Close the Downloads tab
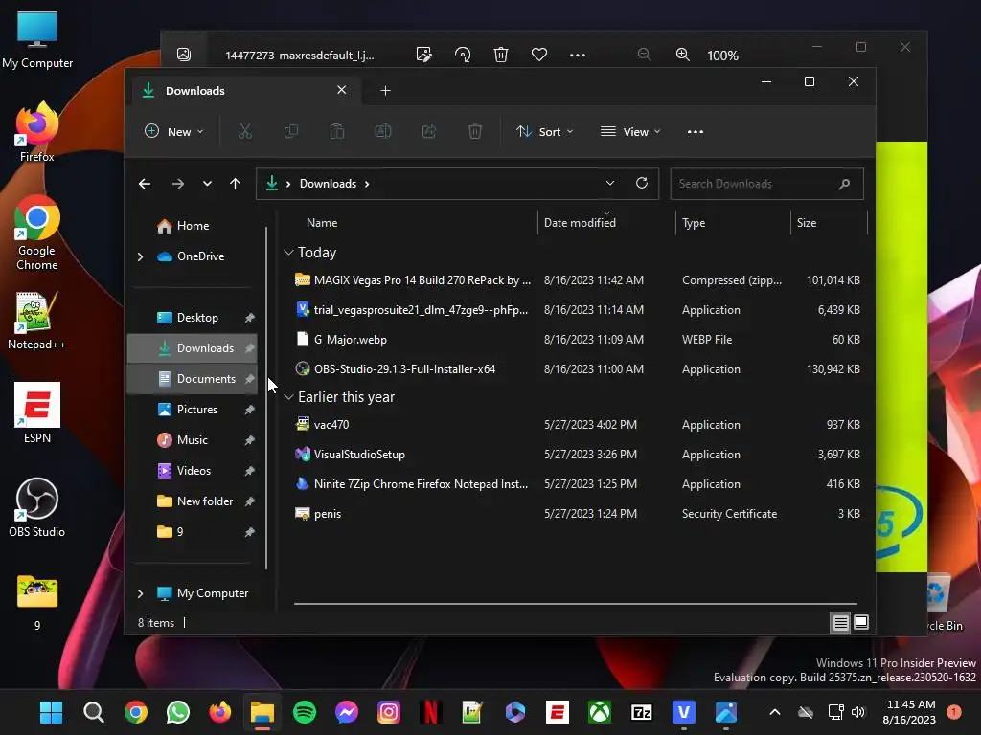Image resolution: width=981 pixels, height=735 pixels. pos(342,90)
